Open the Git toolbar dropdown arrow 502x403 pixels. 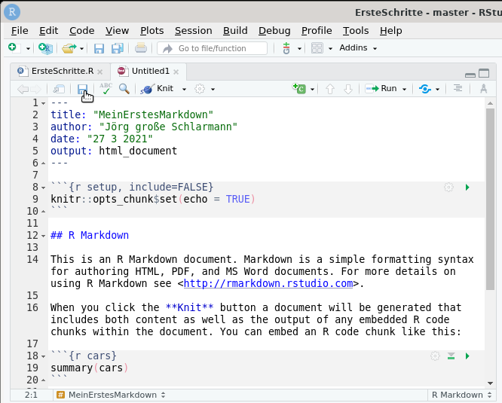point(299,49)
